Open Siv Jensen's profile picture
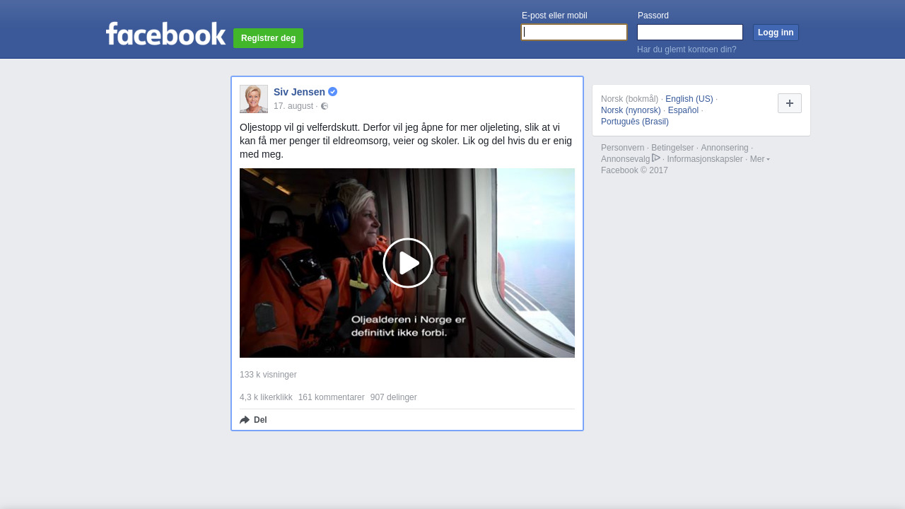Viewport: 905px width, 509px height. [x=254, y=99]
